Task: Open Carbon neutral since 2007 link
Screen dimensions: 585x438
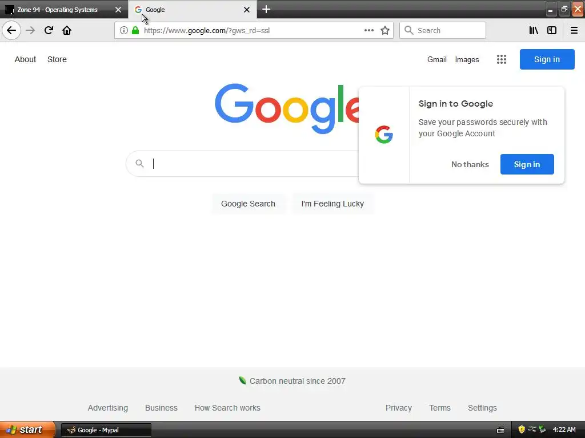Action: 297,381
